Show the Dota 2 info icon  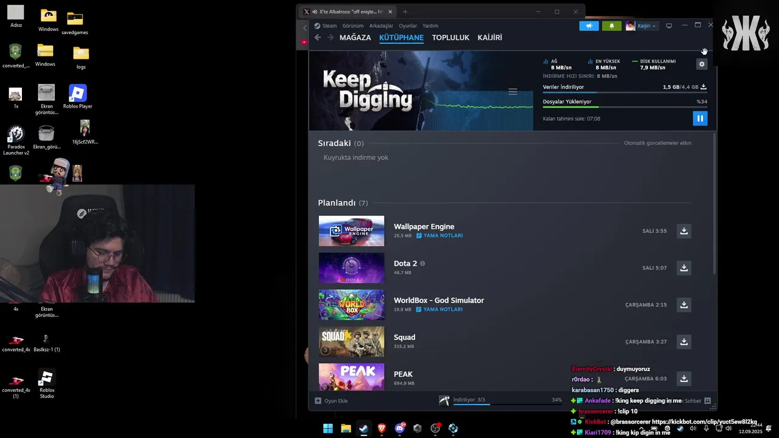422,263
